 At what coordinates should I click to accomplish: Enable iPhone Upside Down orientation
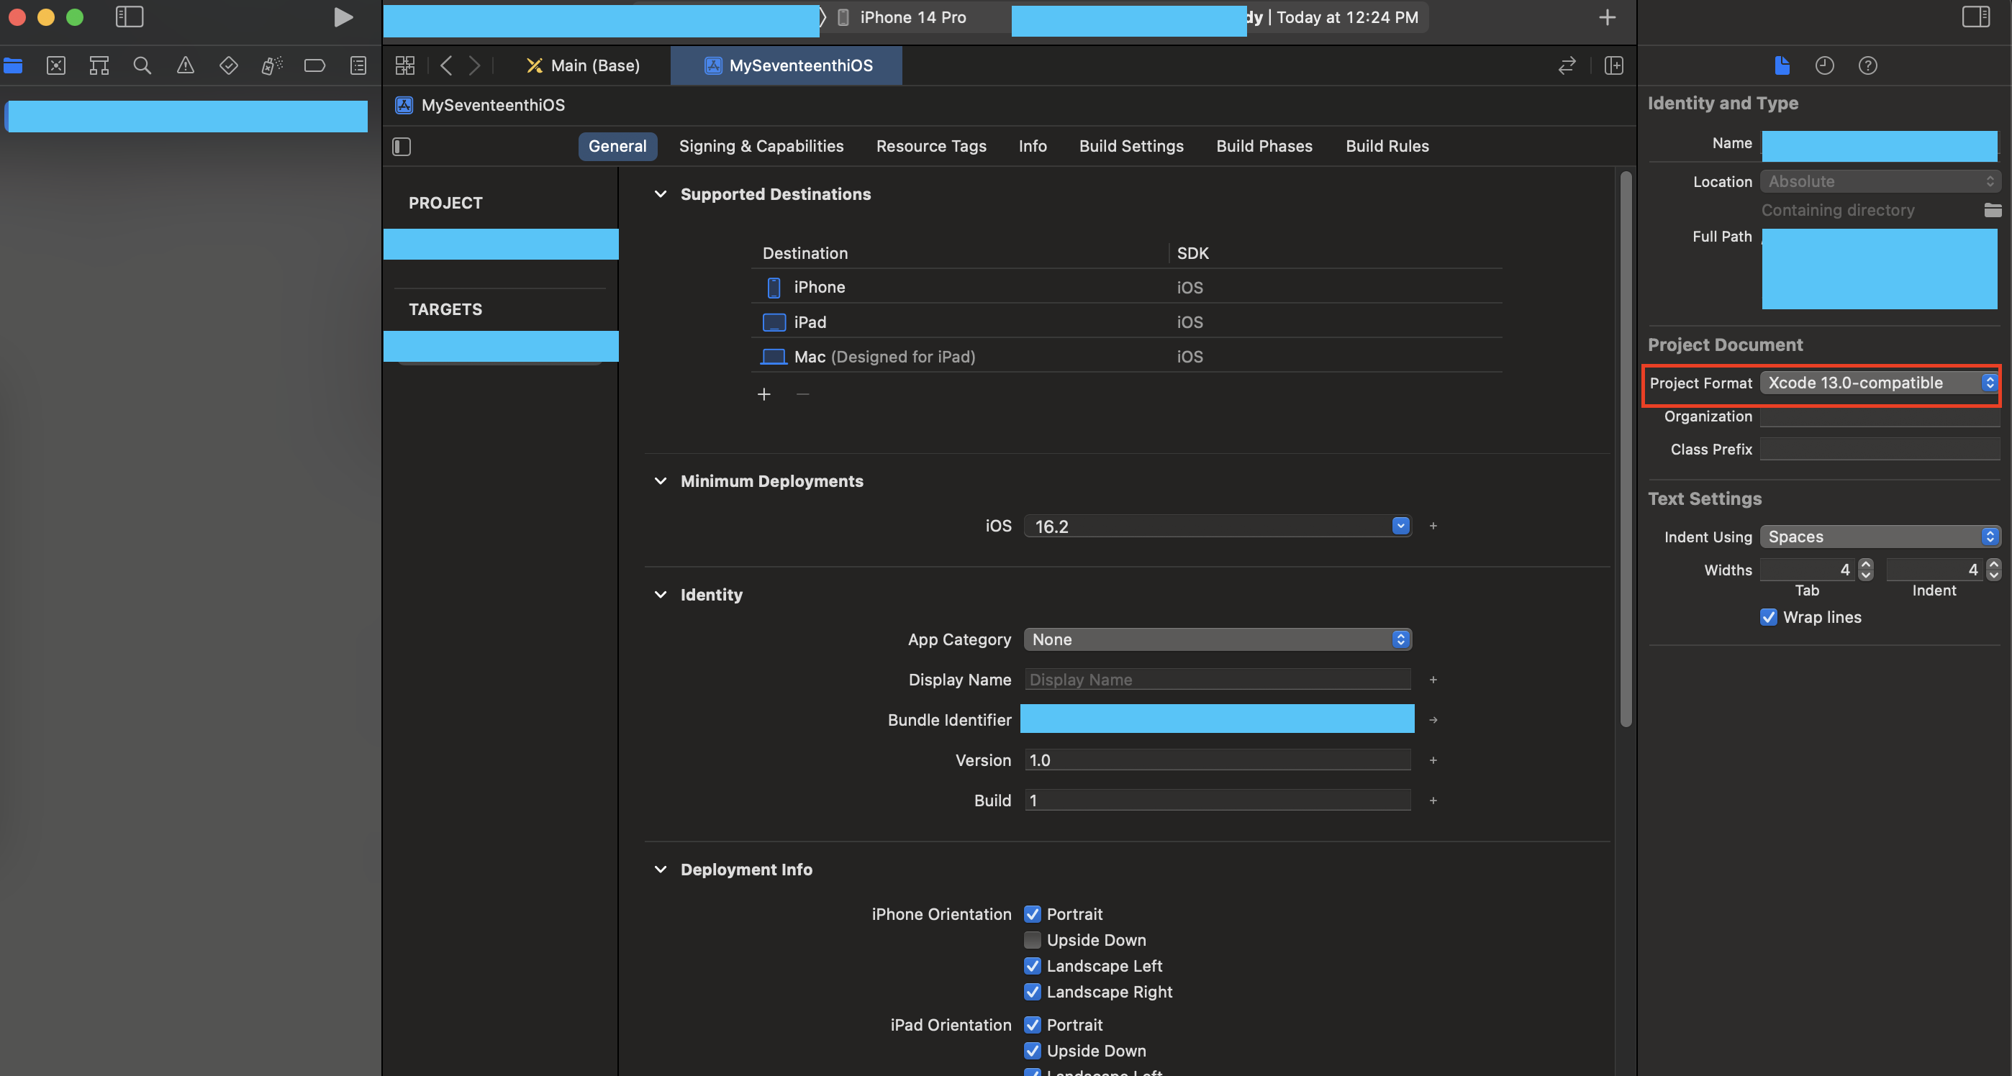point(1032,940)
